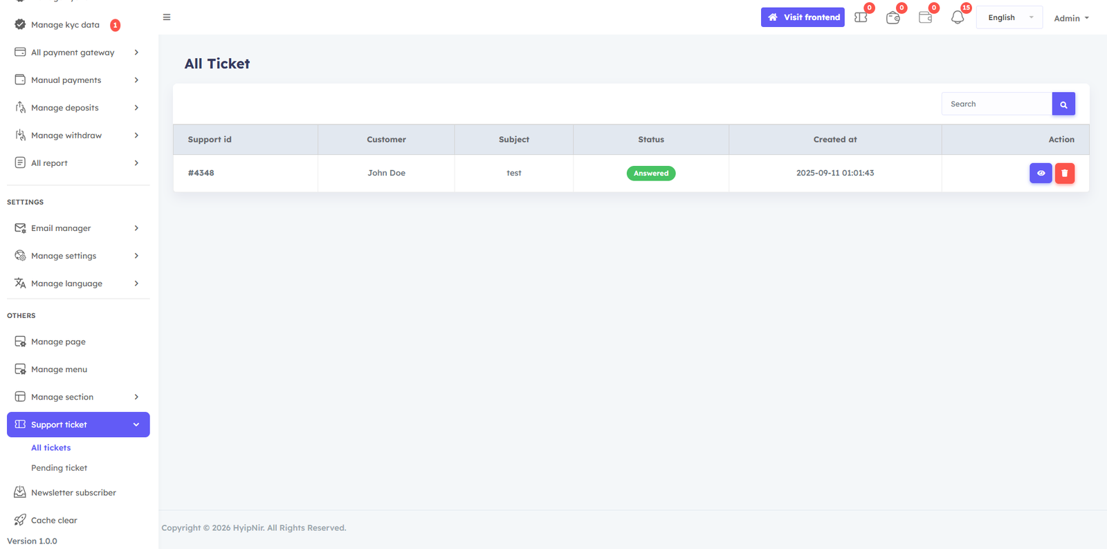The width and height of the screenshot is (1107, 549).
Task: Open the English language dropdown
Action: [x=1009, y=17]
